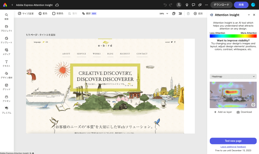
Task: Check the cloud sync status icon
Action: (x=57, y=5)
